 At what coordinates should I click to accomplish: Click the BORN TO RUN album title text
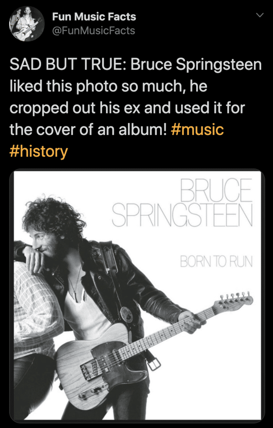[x=216, y=262]
